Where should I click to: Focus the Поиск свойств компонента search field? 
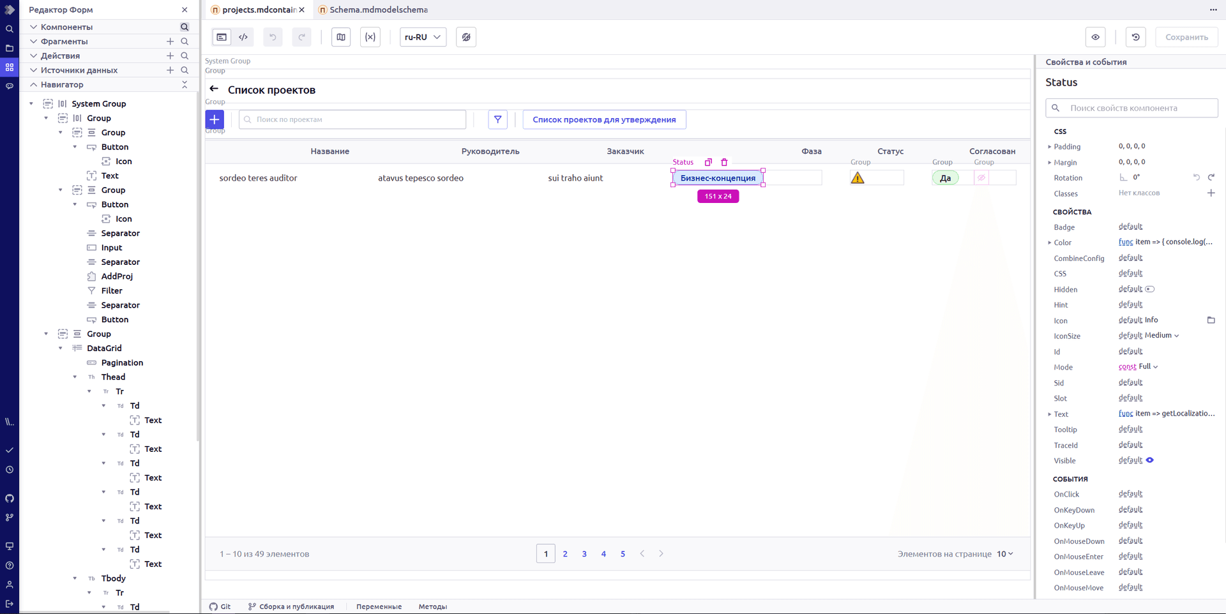1131,108
